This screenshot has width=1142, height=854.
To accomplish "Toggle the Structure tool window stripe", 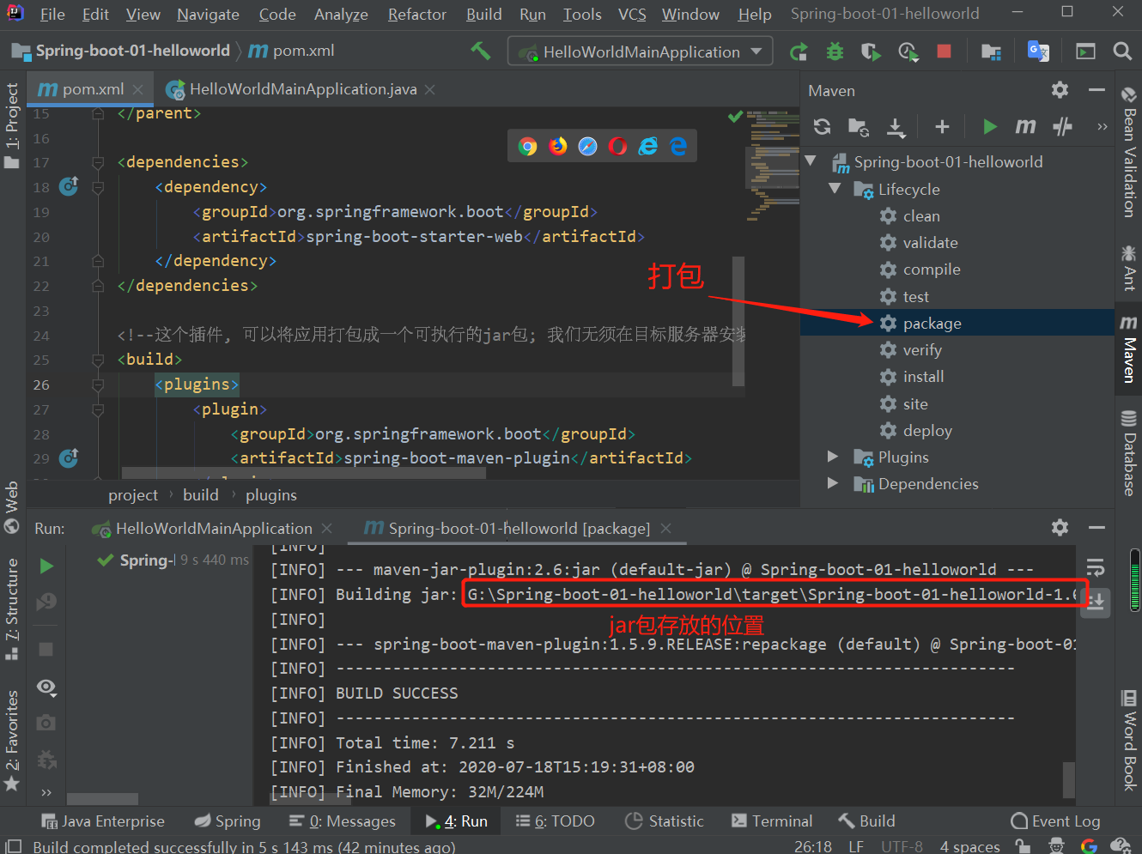I will (x=12, y=609).
